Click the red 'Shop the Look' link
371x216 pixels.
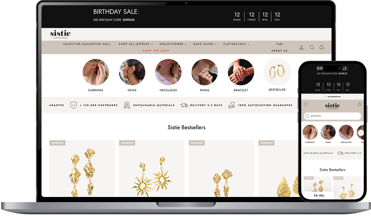156,51
